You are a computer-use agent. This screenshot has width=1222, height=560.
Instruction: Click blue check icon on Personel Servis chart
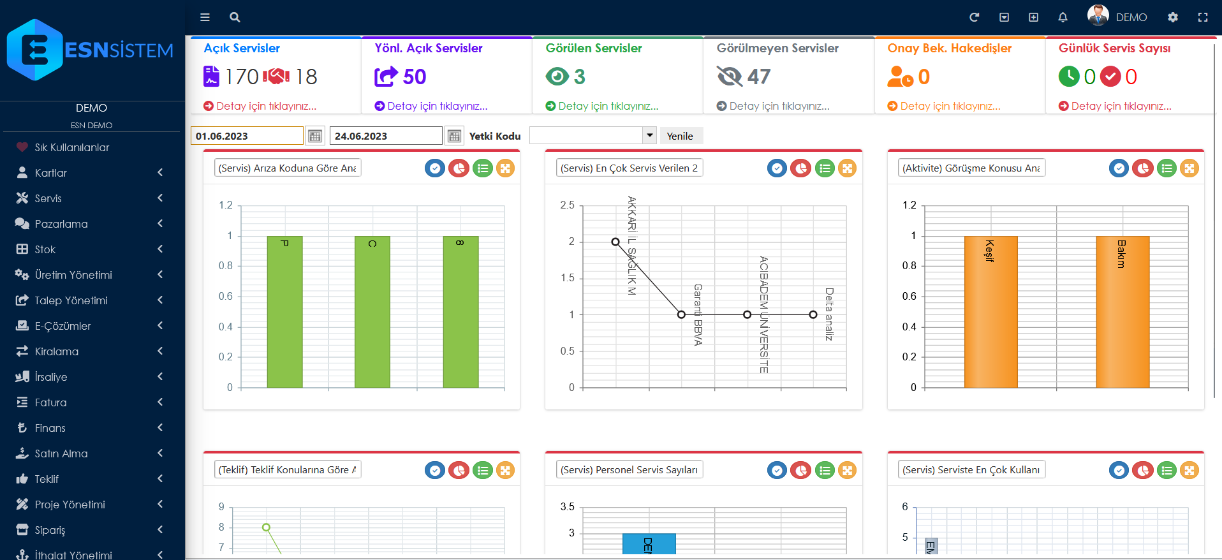coord(777,470)
